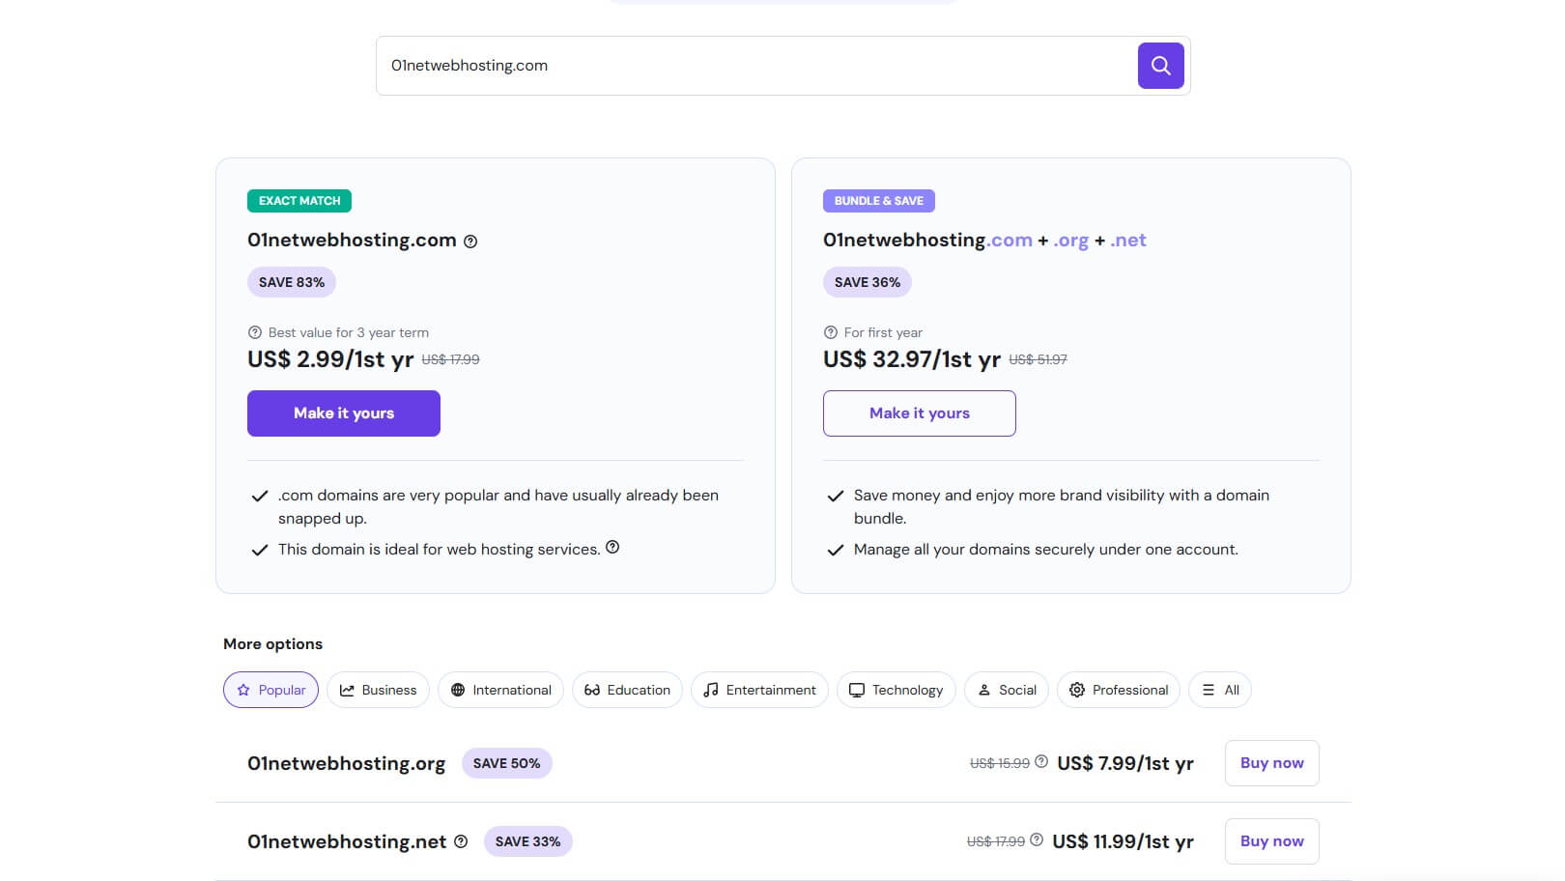This screenshot has width=1565, height=881.
Task: Select the Entertainment filter tab
Action: coord(759,690)
